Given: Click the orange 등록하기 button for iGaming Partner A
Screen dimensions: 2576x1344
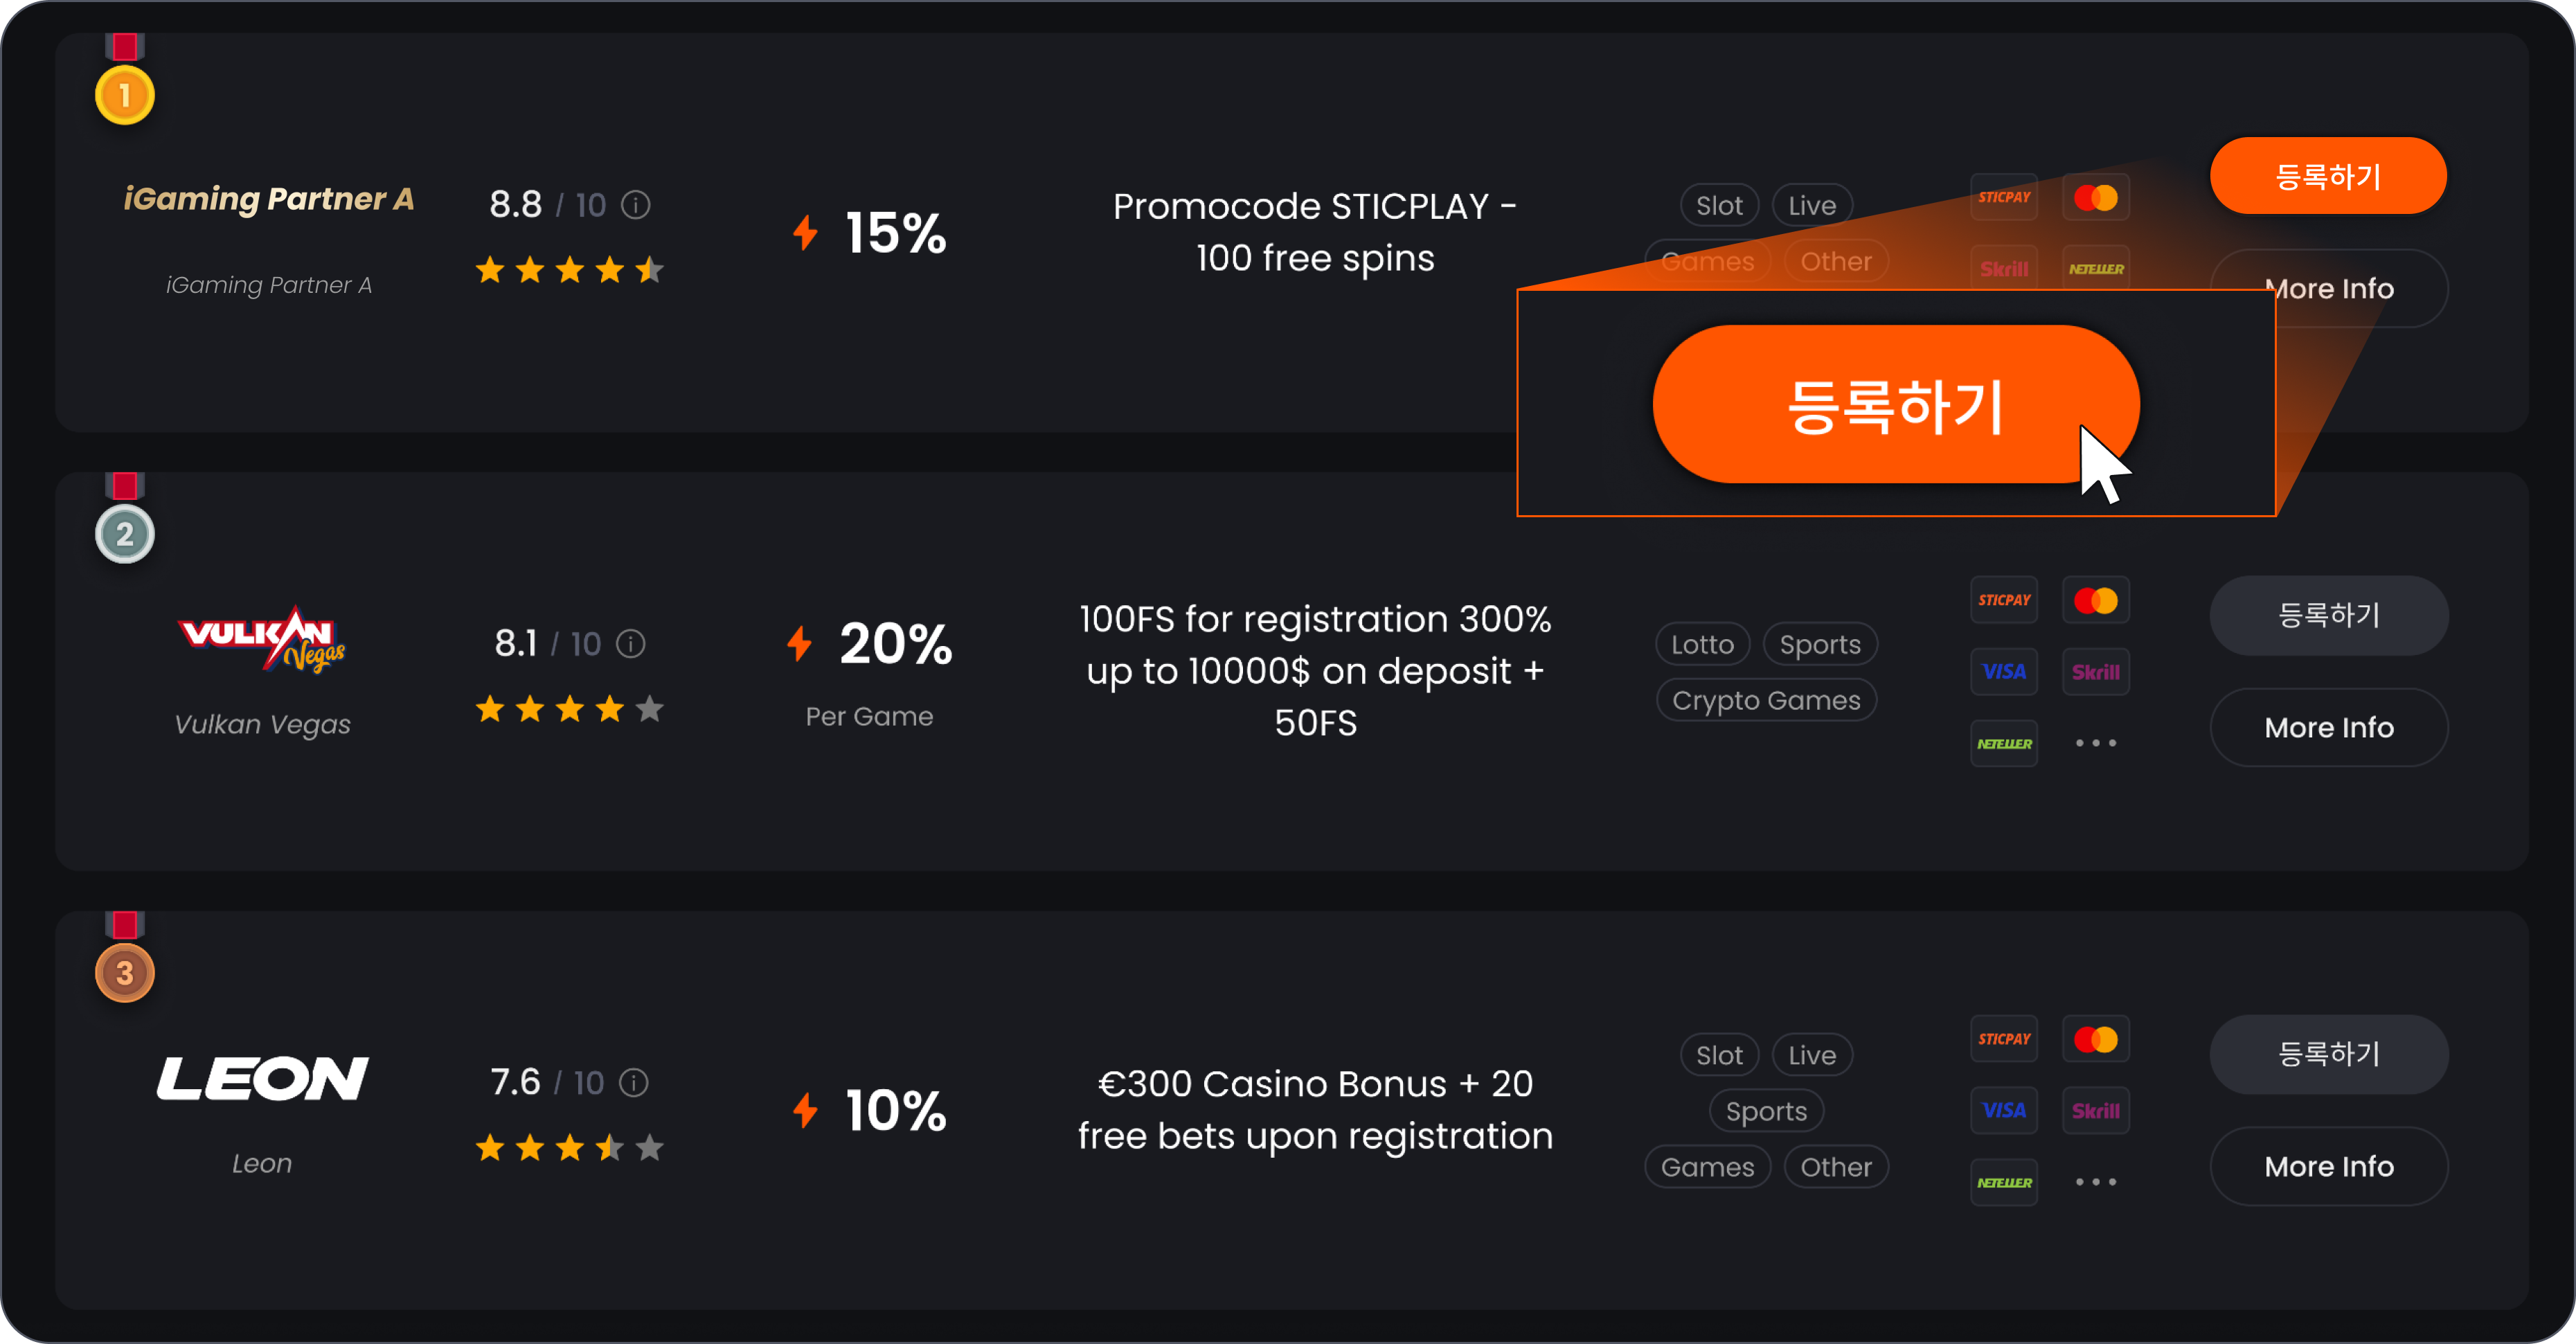Looking at the screenshot, I should pos(2328,176).
